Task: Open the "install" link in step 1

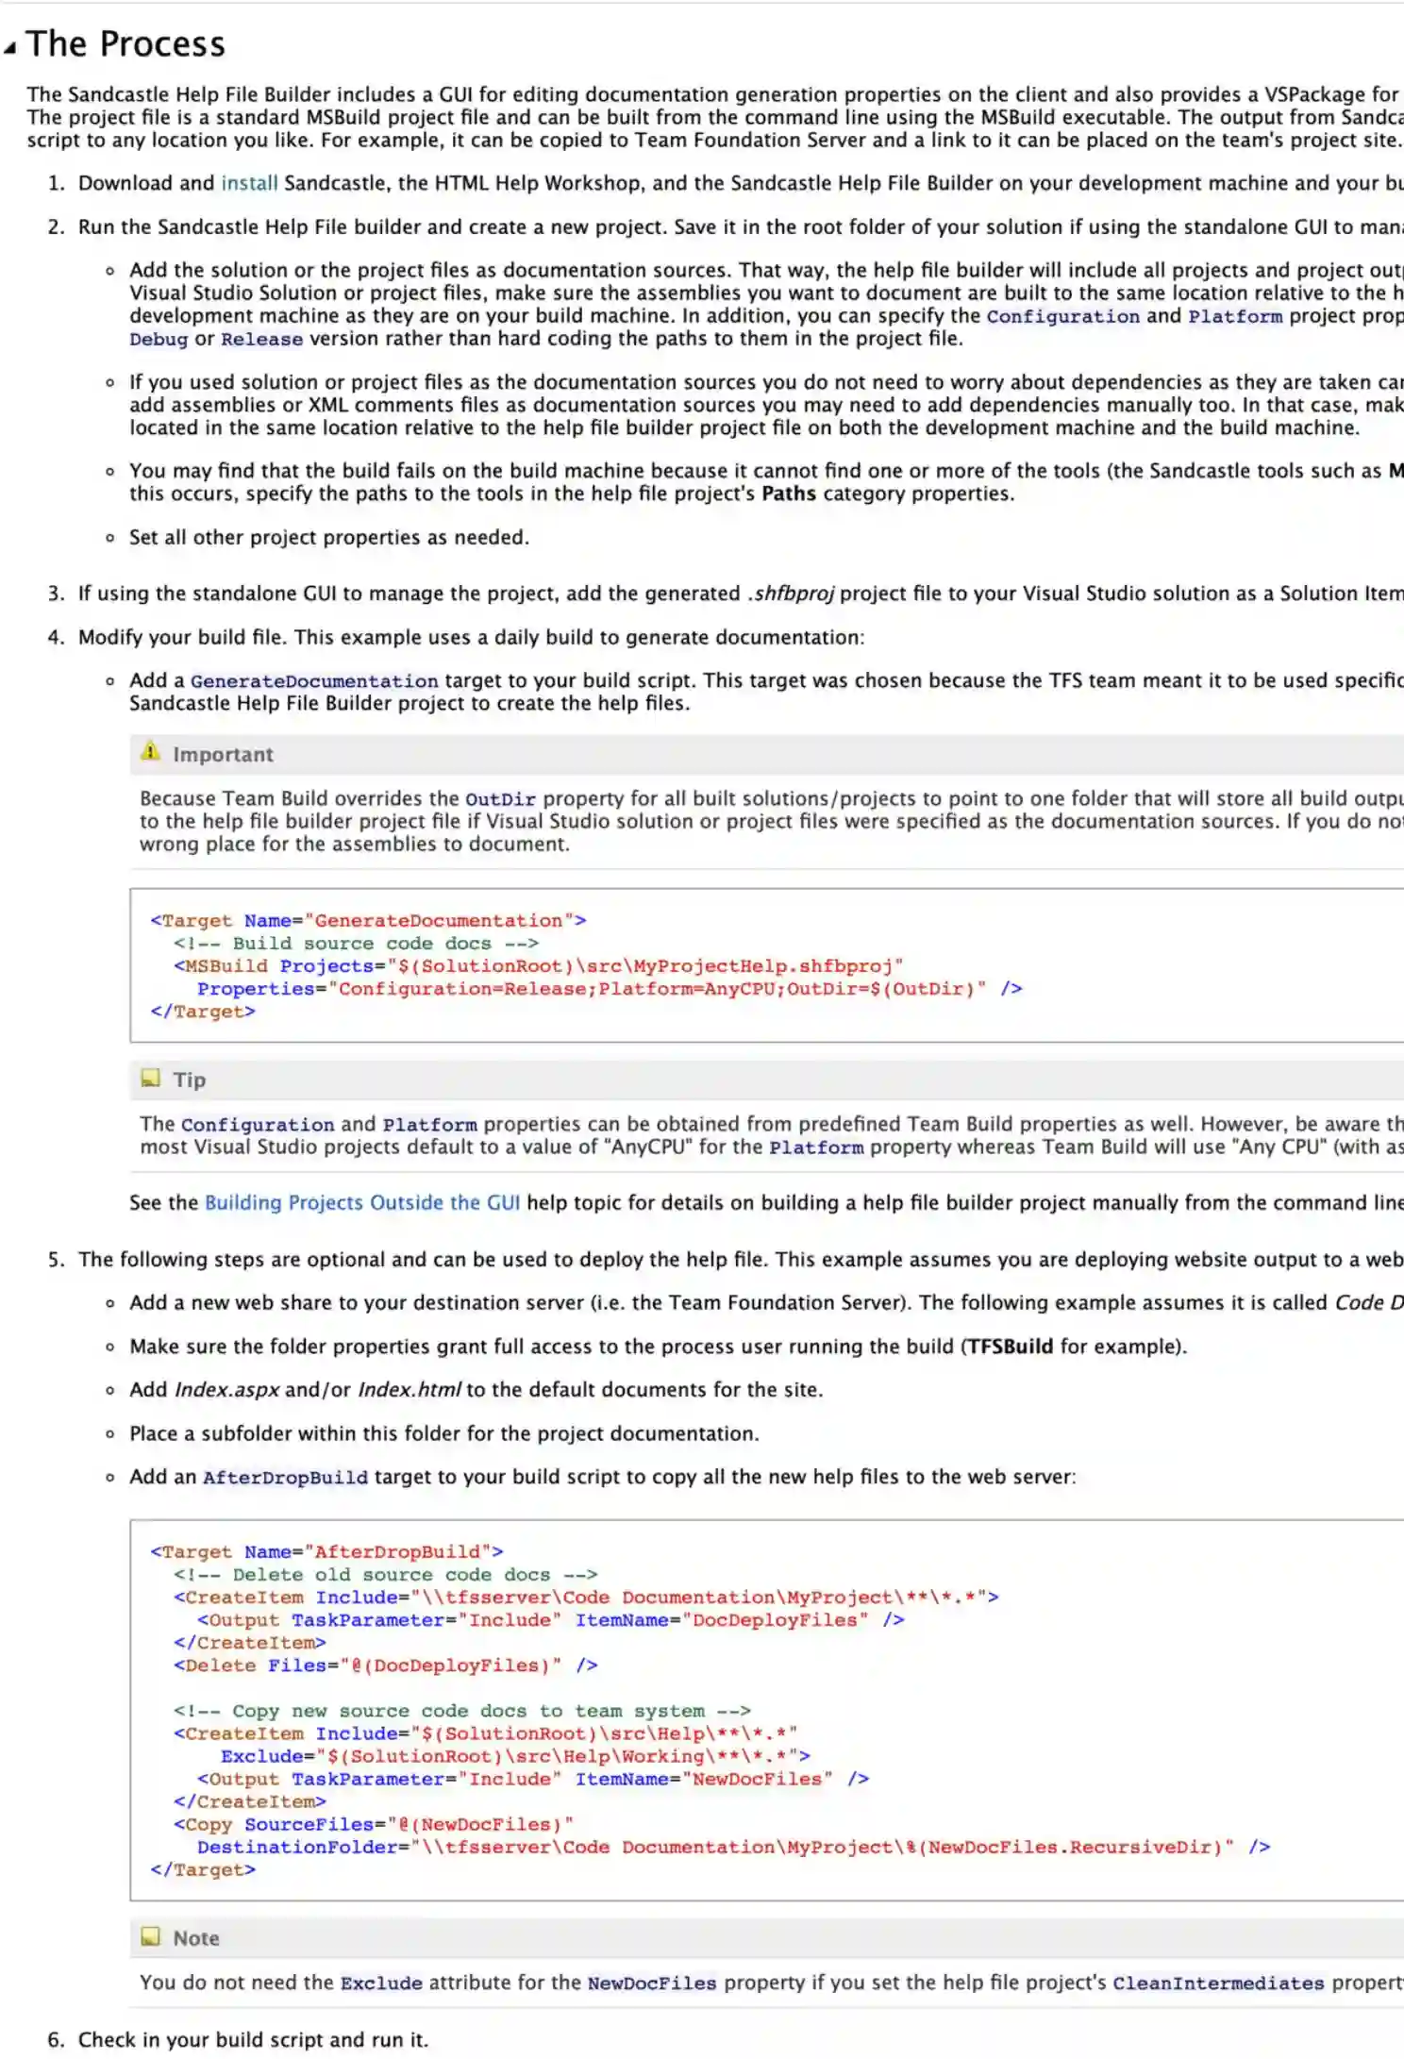Action: coord(249,183)
